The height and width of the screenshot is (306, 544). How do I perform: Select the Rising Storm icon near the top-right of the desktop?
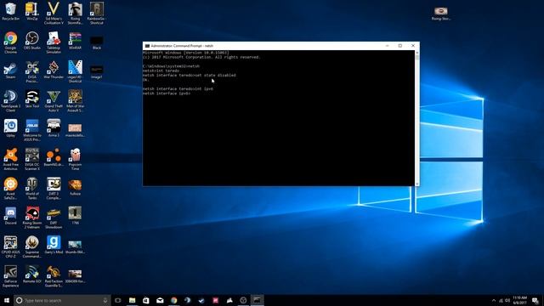440,14
